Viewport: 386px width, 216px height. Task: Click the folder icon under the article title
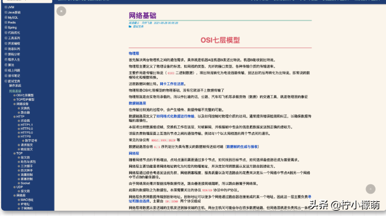coord(130,26)
